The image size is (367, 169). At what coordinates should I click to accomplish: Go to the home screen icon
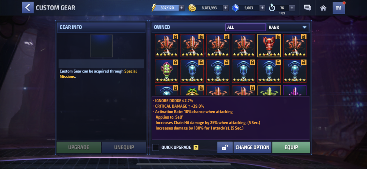coord(323,8)
